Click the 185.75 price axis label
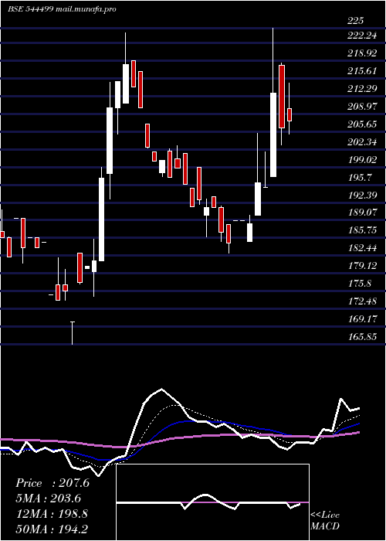Viewport: 386px width, 541px height. click(361, 230)
